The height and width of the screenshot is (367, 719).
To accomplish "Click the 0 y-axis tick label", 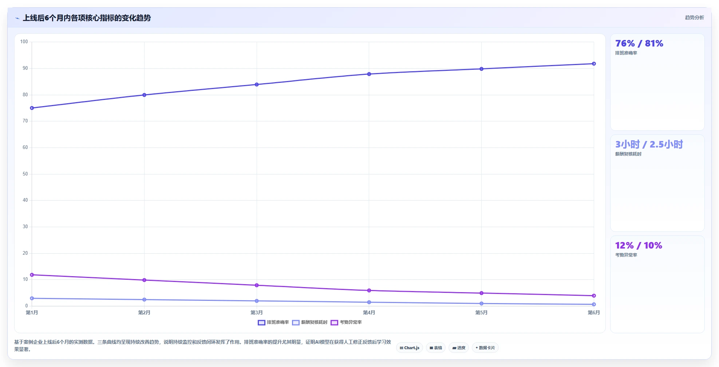I will [x=27, y=306].
